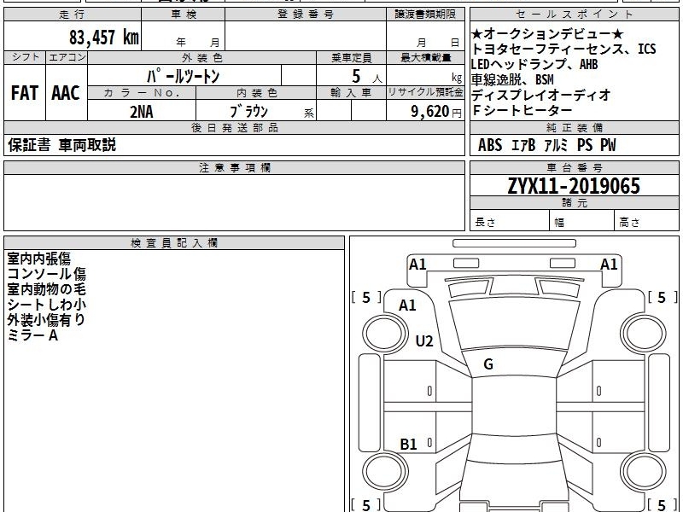Select the 幅 dimension cell
Viewport: 683px width, 512px height.
582,220
